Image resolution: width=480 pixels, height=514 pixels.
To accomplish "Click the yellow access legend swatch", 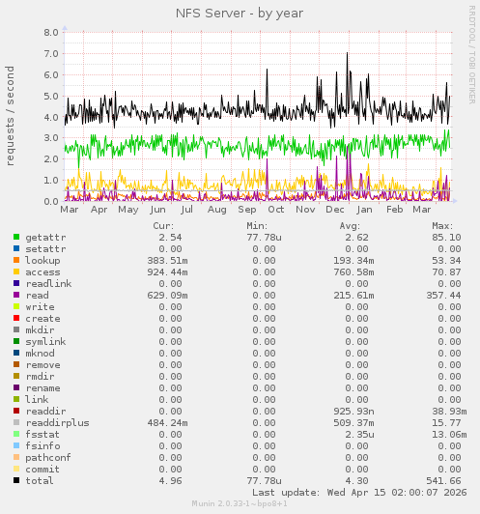I will (16, 271).
